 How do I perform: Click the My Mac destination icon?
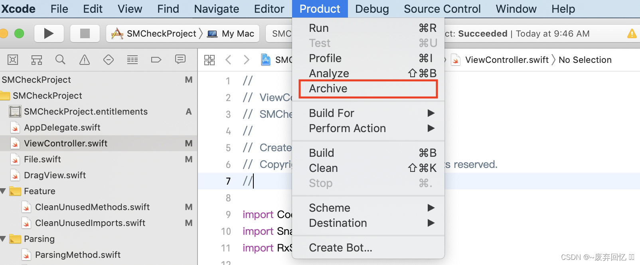[x=212, y=34]
